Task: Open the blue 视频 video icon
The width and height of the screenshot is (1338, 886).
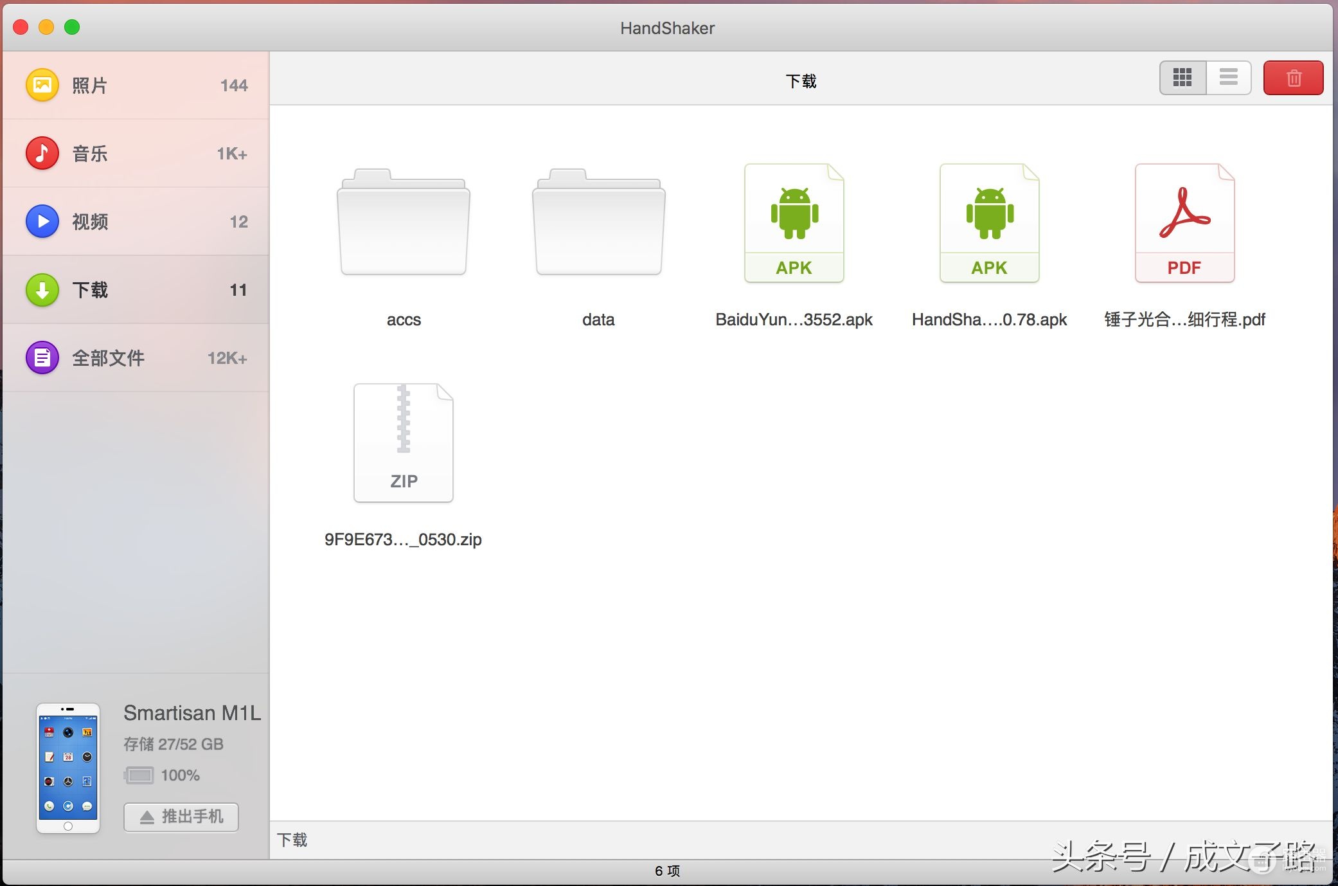Action: (x=42, y=221)
